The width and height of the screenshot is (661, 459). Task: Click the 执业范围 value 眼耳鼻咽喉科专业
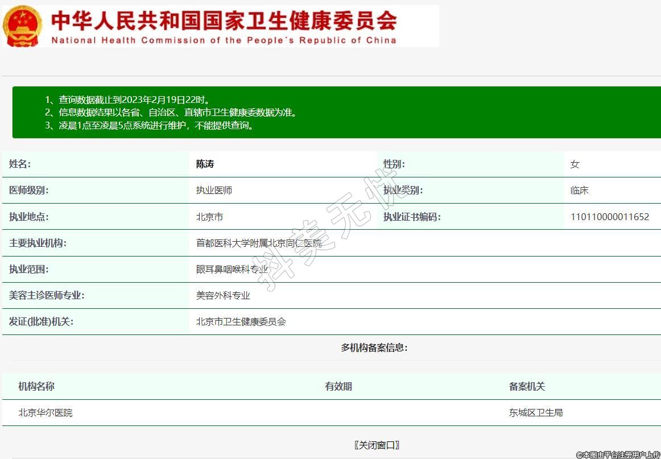232,269
